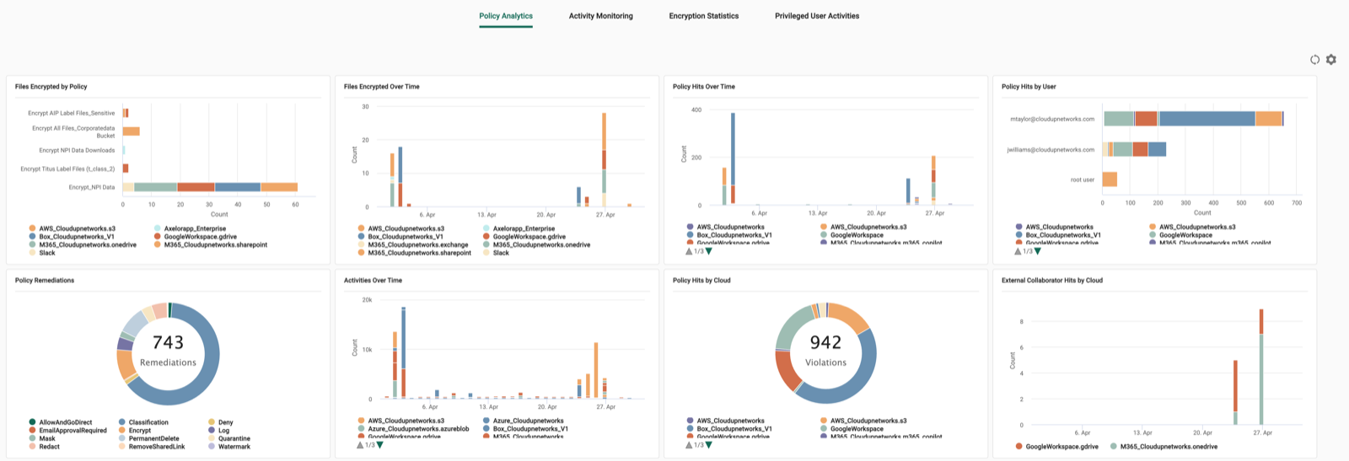Toggle AWS_Cloudupnetworks in Policy Hits by User legend
Screen dimensions: 1349x461
(1055, 227)
